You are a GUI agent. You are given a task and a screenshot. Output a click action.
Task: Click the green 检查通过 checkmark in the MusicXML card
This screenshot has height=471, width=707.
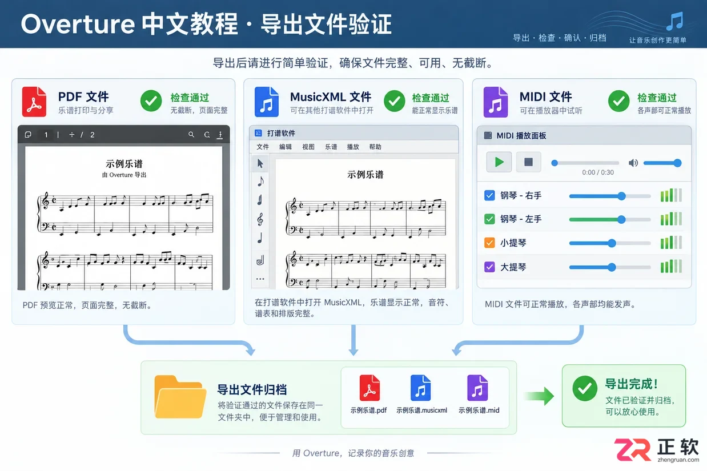point(394,102)
